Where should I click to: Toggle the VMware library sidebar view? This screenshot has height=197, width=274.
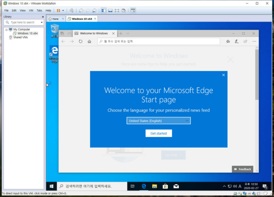tap(104, 11)
